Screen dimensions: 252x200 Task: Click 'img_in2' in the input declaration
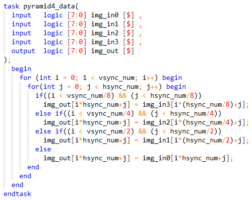click(x=105, y=33)
